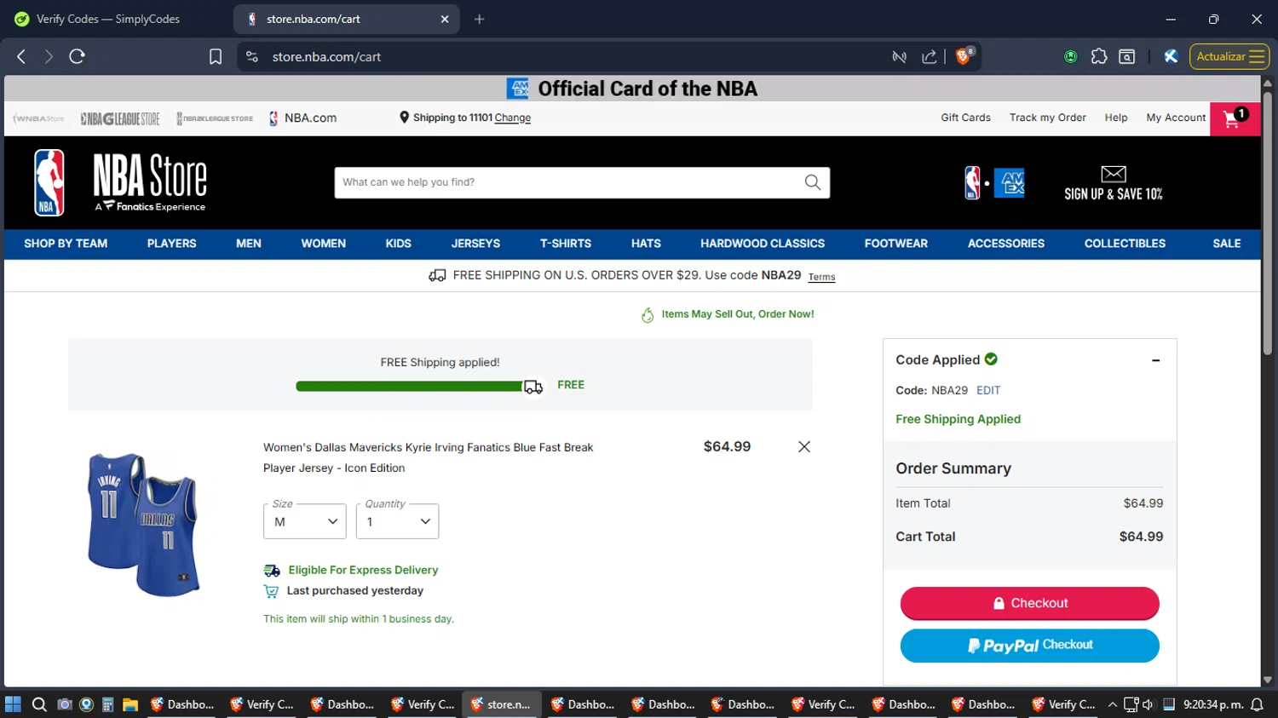Screen dimensions: 1278x718
Task: Bookmark this page using the bookmark icon
Action: (x=216, y=56)
